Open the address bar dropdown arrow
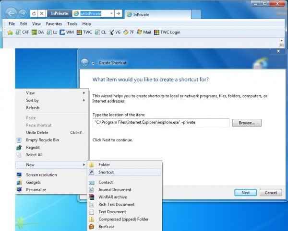This screenshot has height=231, width=288. [111, 13]
